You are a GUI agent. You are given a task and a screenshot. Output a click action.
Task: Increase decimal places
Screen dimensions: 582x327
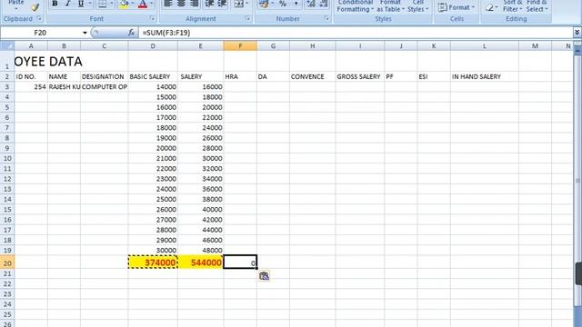[311, 4]
